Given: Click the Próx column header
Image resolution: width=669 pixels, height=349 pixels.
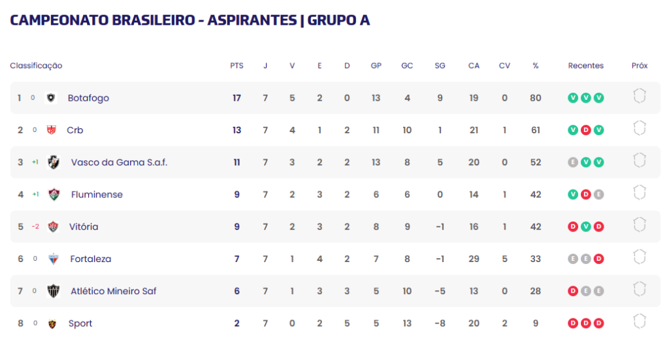Looking at the screenshot, I should click(640, 66).
